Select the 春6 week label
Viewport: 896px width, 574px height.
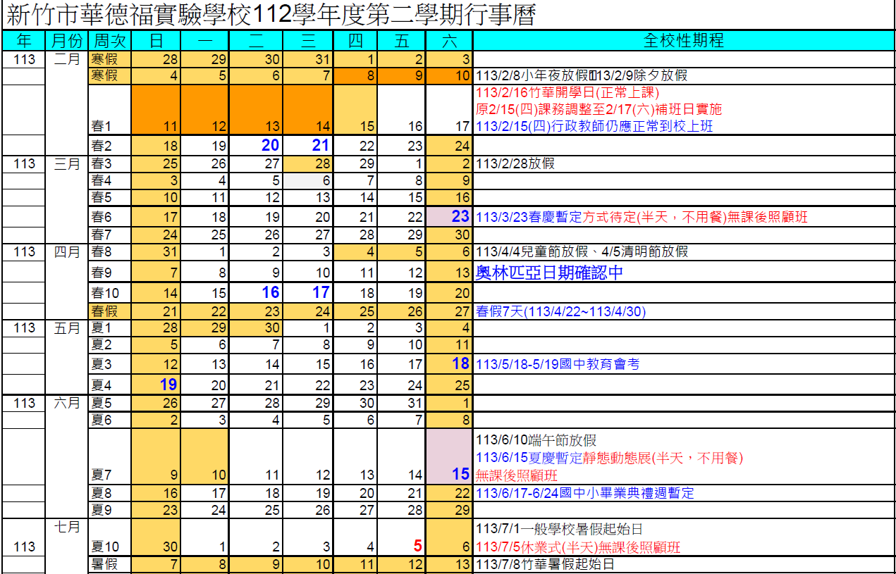pyautogui.click(x=102, y=217)
